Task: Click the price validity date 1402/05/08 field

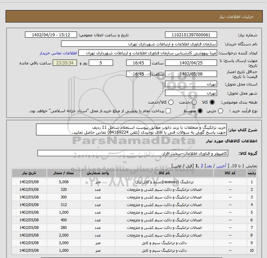Action: [x=191, y=74]
